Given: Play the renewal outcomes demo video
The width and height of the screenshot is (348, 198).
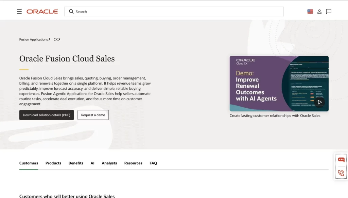Looking at the screenshot, I should (319, 102).
